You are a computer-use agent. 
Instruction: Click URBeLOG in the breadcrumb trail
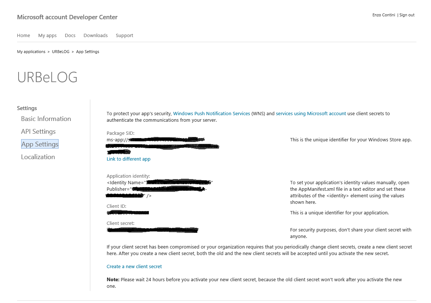pyautogui.click(x=60, y=52)
